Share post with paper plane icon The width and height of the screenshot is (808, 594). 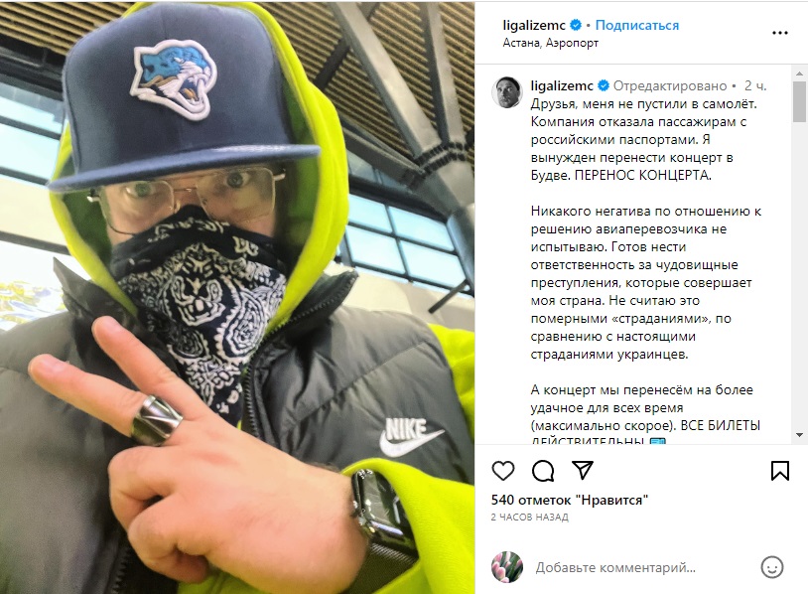583,470
